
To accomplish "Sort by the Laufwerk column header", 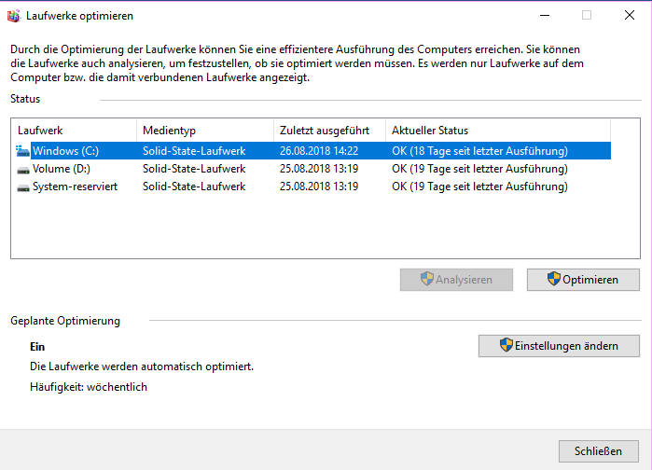I will pyautogui.click(x=75, y=131).
